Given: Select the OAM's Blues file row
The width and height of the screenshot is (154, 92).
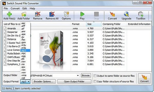Looking at the screenshot, I should 78,57.
